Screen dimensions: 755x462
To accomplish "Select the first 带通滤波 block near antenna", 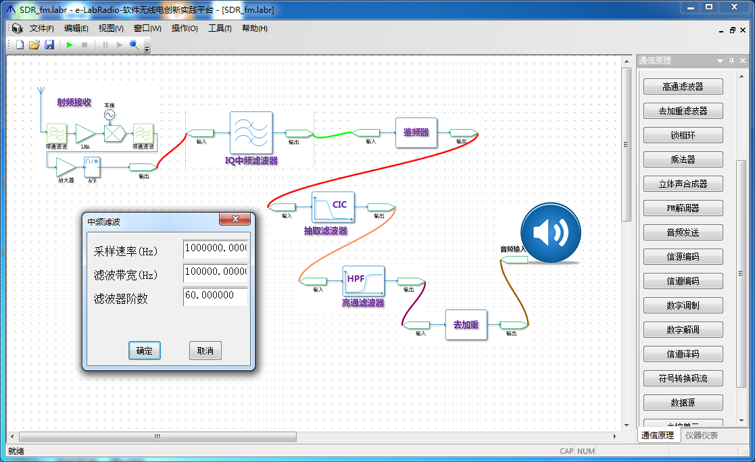I will point(56,133).
